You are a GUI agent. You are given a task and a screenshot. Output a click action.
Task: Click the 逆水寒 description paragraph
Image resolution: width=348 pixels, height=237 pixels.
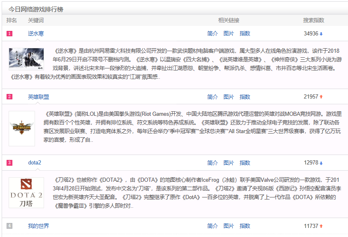point(175,64)
